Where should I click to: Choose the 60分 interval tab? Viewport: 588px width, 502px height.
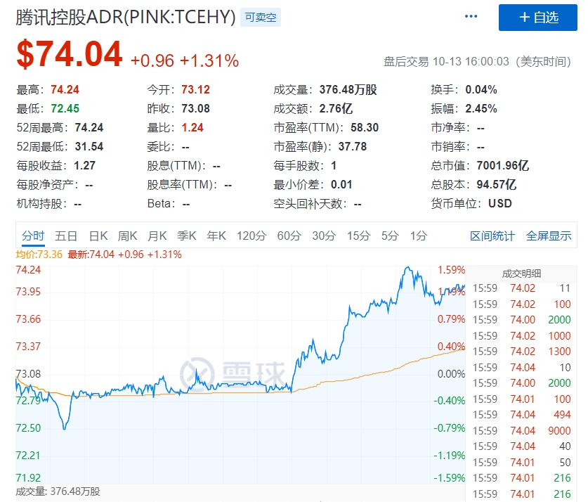tap(289, 236)
